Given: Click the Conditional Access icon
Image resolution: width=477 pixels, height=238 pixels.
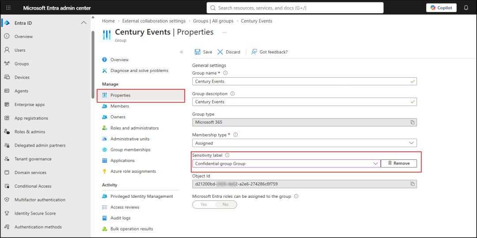Looking at the screenshot, I should coord(7,186).
